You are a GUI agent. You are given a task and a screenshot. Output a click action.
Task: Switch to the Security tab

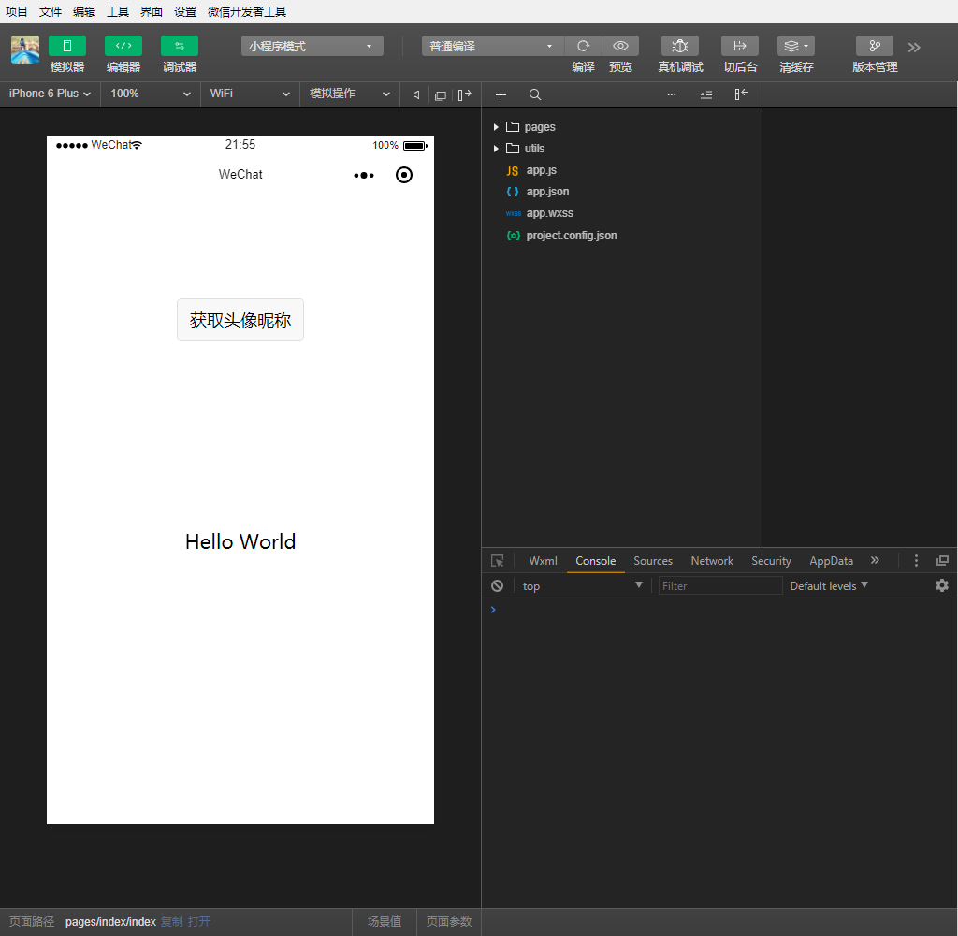pos(771,560)
